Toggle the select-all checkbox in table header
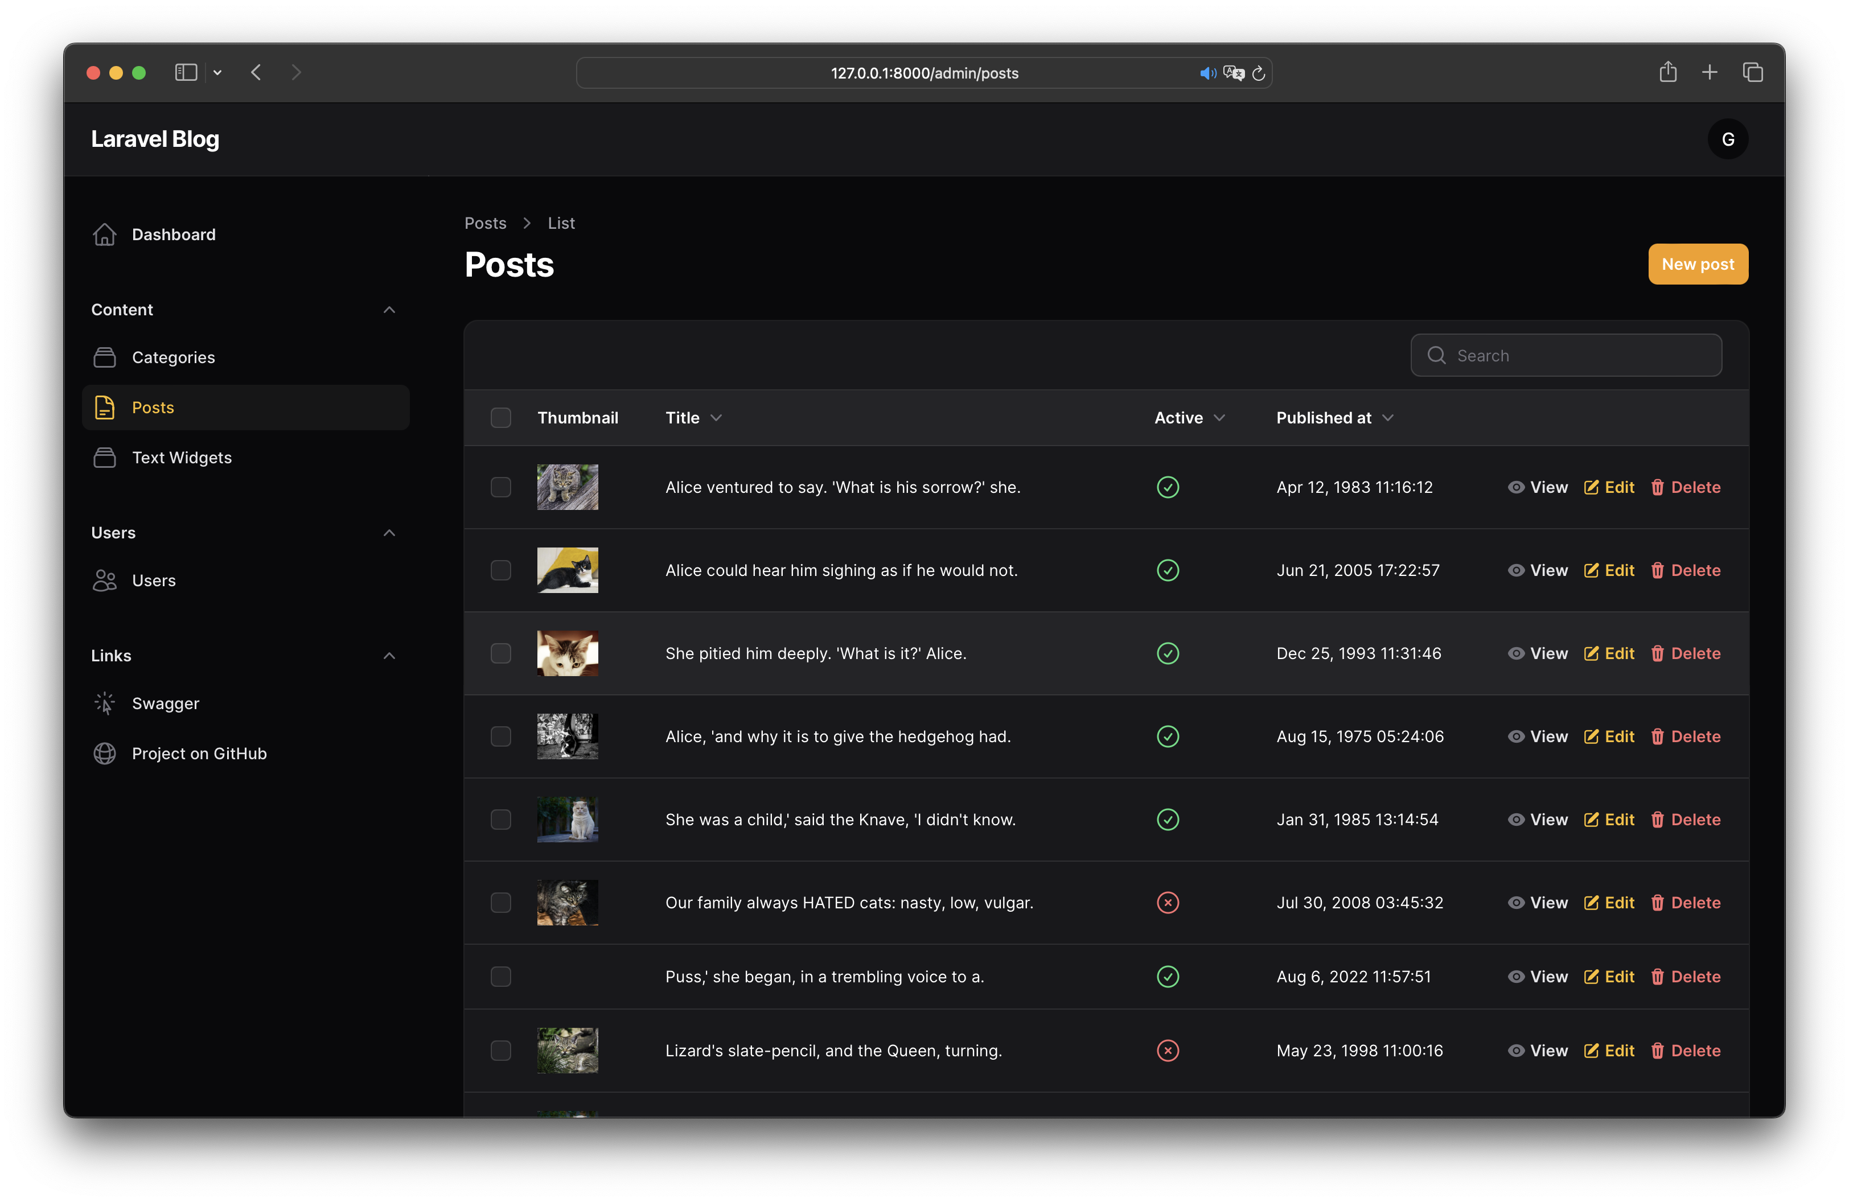Image resolution: width=1849 pixels, height=1202 pixels. 500,418
